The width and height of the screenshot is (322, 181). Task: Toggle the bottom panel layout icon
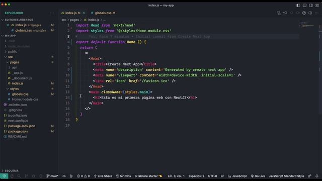click(x=304, y=6)
